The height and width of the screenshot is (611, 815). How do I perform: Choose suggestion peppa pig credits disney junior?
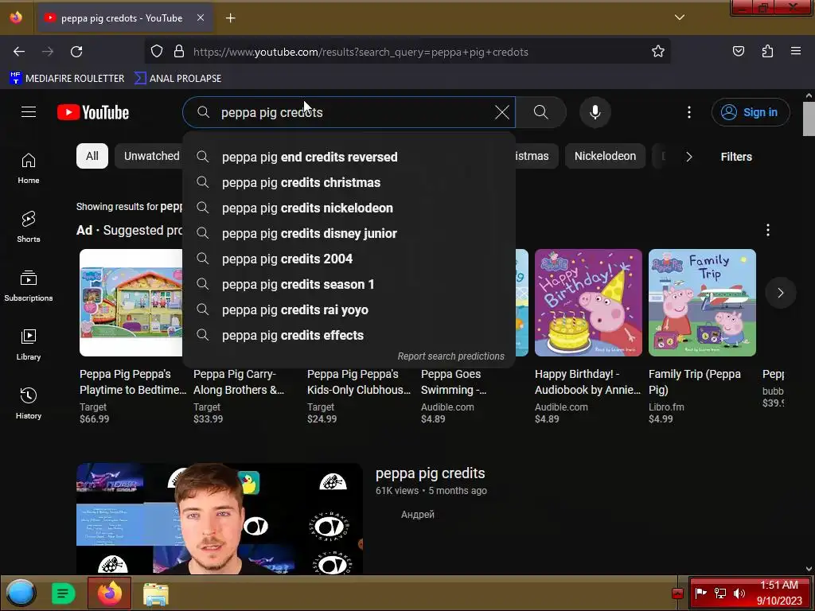pyautogui.click(x=349, y=233)
